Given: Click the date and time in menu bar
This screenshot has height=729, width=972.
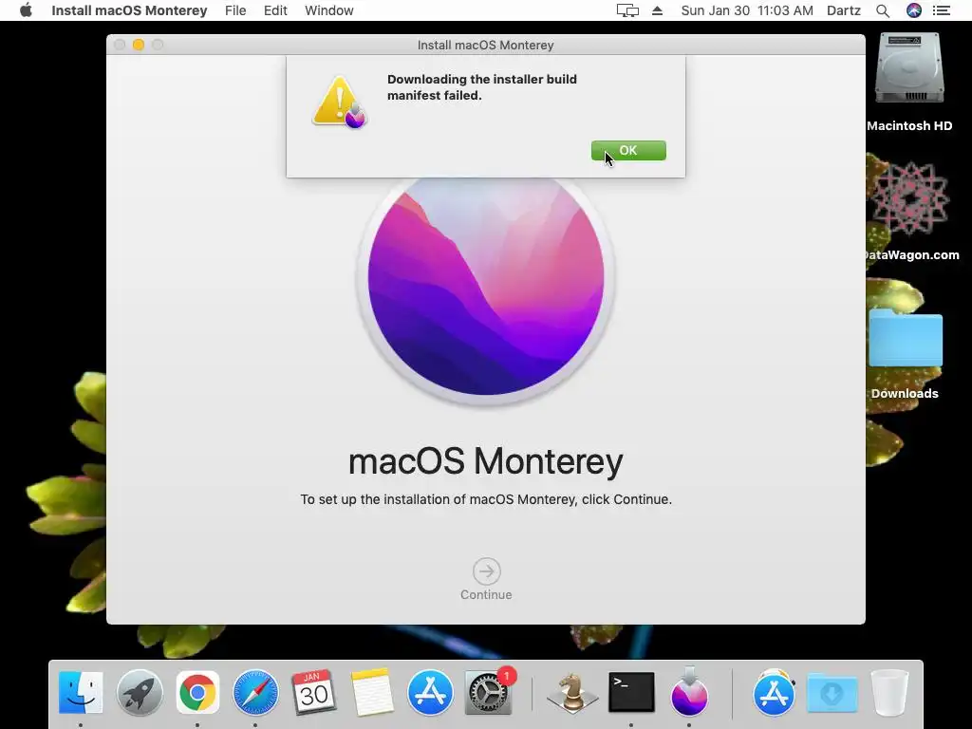Looking at the screenshot, I should tap(747, 10).
